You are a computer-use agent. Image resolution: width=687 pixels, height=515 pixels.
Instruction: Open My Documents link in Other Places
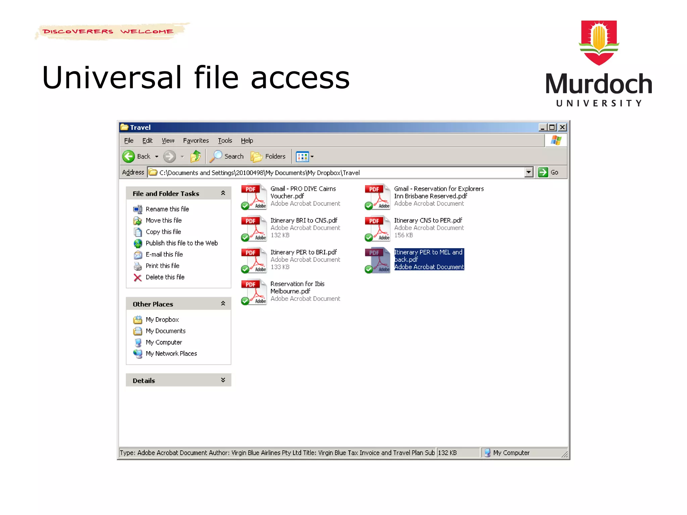click(x=166, y=331)
